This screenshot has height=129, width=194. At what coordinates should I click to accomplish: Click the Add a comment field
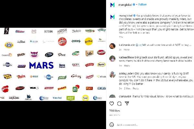136,124
